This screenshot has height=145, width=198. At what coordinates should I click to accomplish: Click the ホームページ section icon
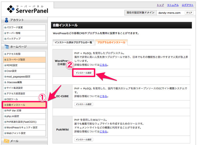point(7,47)
